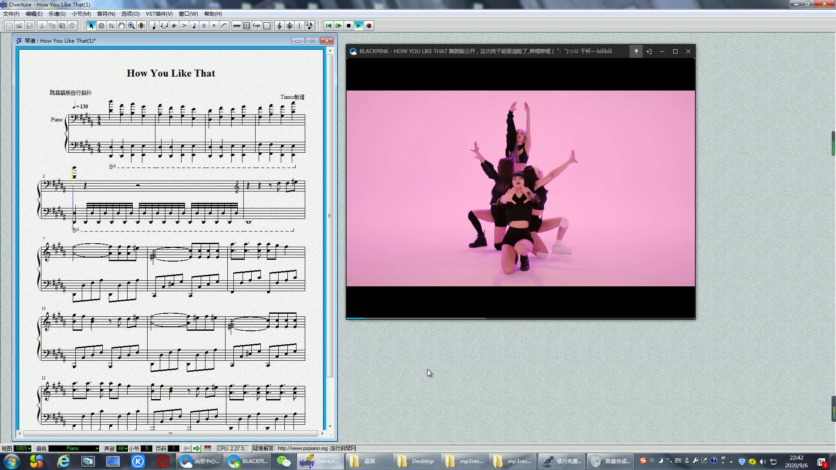Click the volume speaker tray icon
This screenshot has height=470, width=836.
tap(762, 462)
